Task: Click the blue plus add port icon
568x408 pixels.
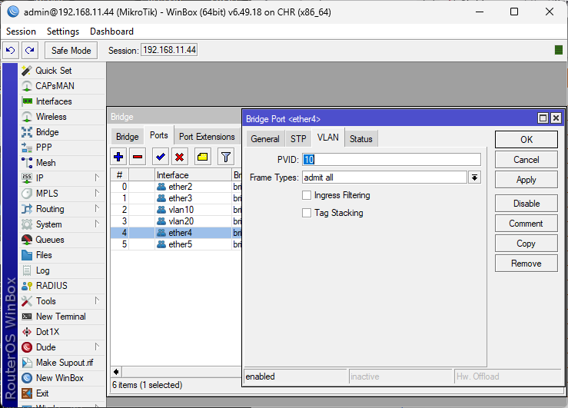Action: coord(118,157)
